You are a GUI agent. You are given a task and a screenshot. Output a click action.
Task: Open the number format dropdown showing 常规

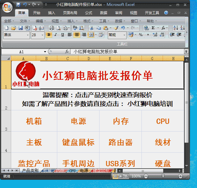point(124,35)
